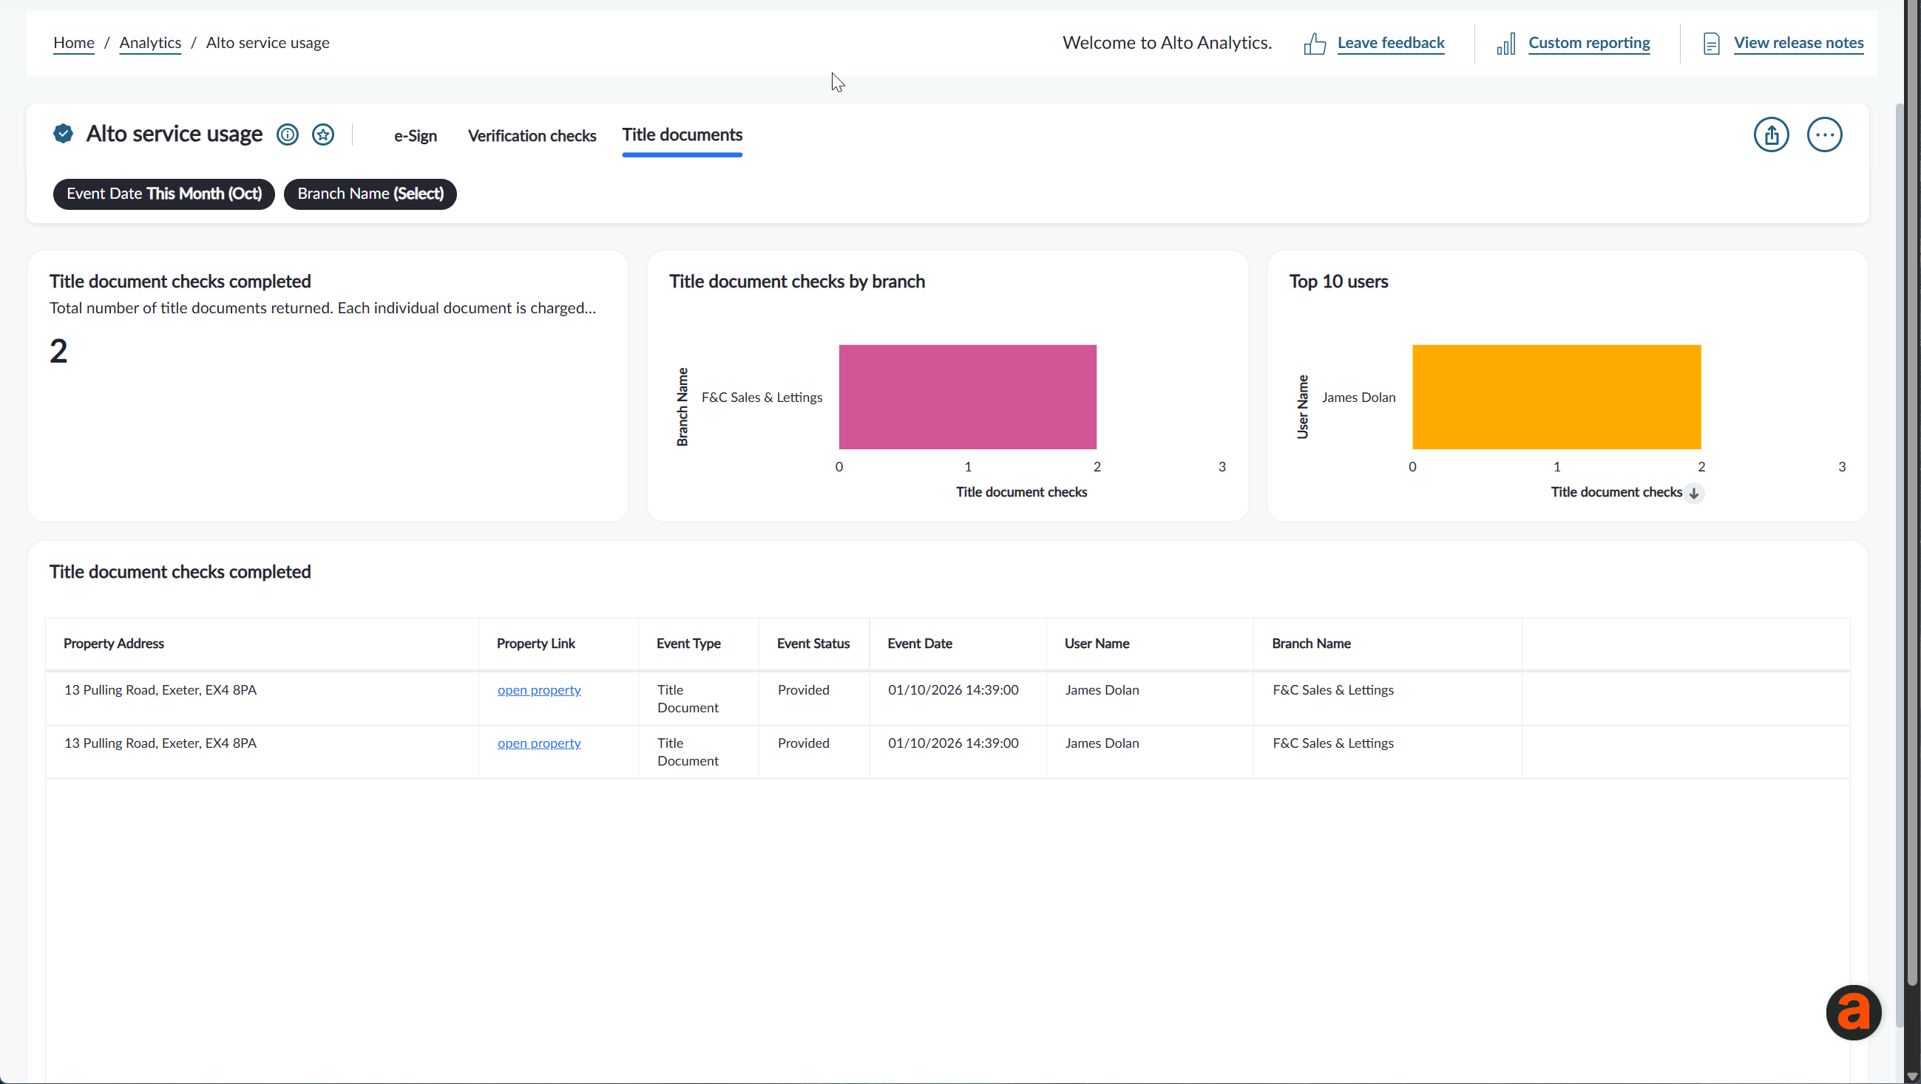Click the pink F&C Sales & Lettings bar

tap(967, 397)
